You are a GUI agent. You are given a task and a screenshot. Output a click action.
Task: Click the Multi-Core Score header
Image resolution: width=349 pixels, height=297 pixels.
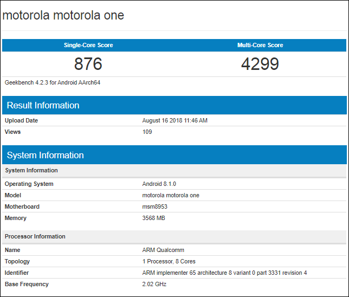point(260,45)
